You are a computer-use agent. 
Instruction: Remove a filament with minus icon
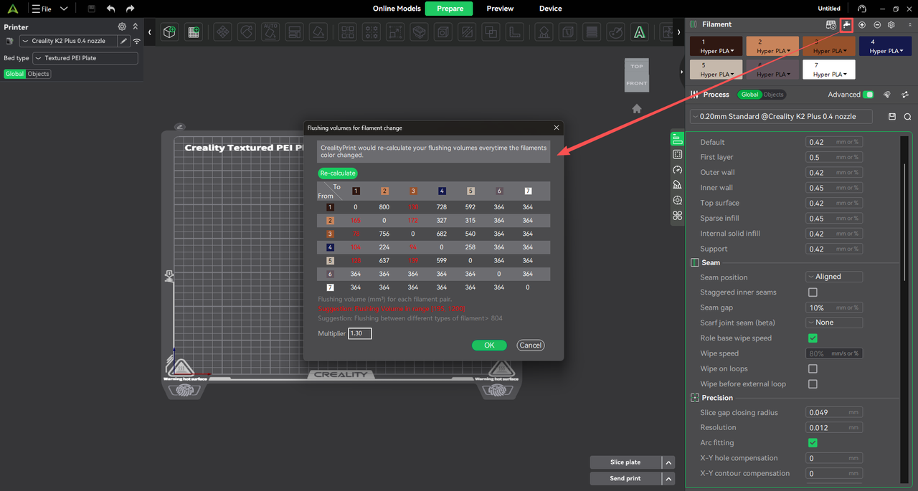point(876,24)
